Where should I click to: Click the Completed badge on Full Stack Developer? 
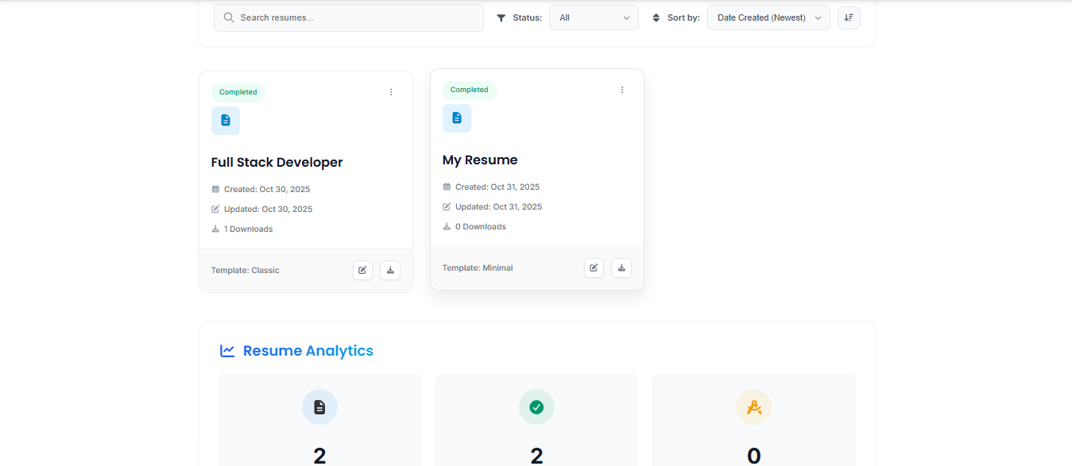pyautogui.click(x=238, y=92)
